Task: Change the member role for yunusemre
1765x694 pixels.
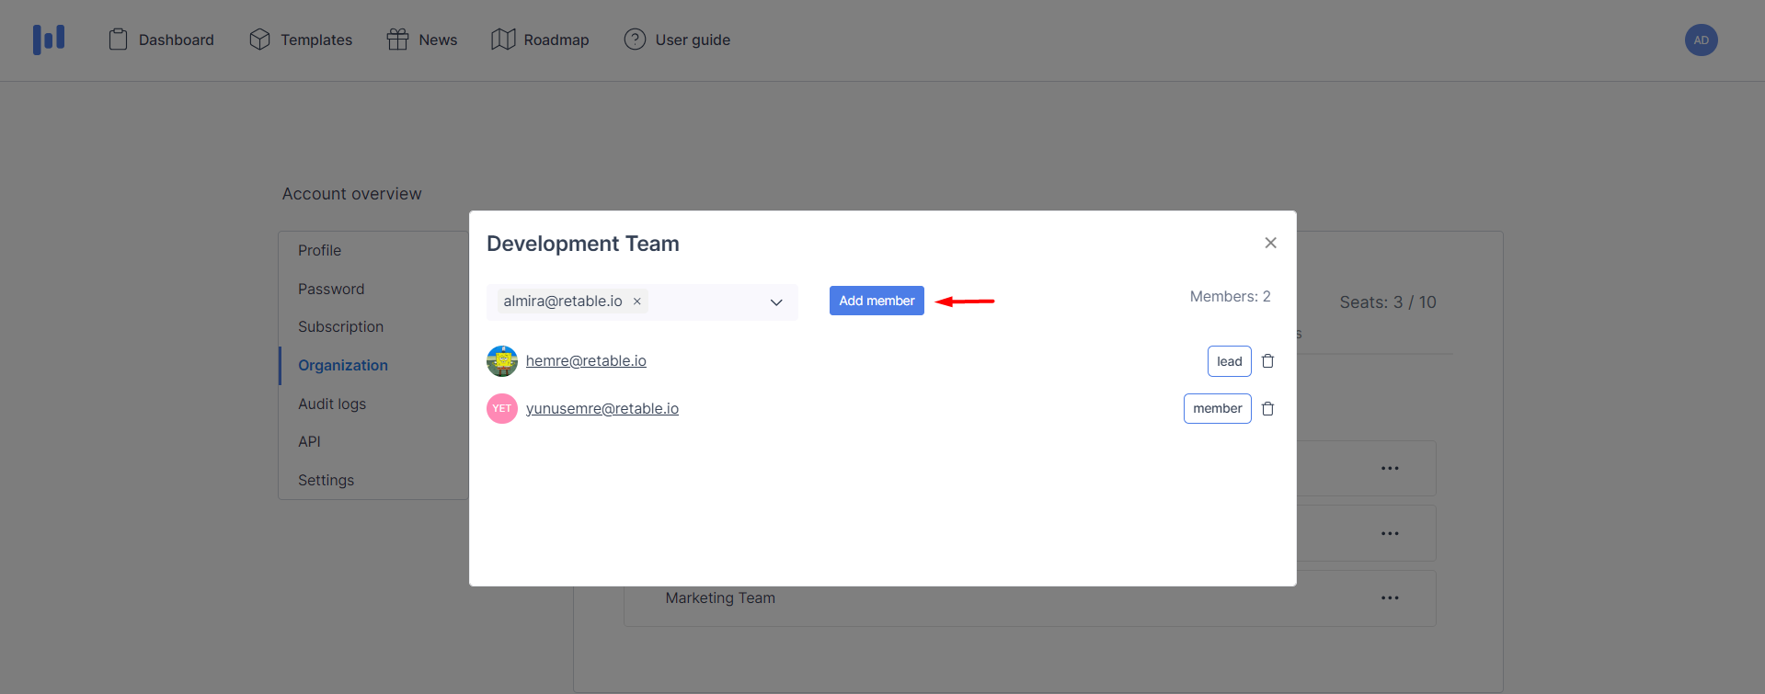Action: pyautogui.click(x=1217, y=408)
